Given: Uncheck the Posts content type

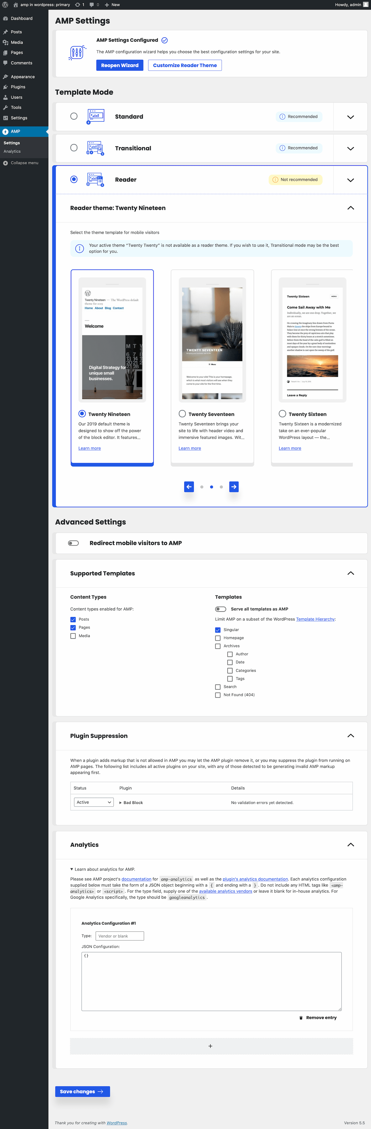Looking at the screenshot, I should (x=73, y=620).
